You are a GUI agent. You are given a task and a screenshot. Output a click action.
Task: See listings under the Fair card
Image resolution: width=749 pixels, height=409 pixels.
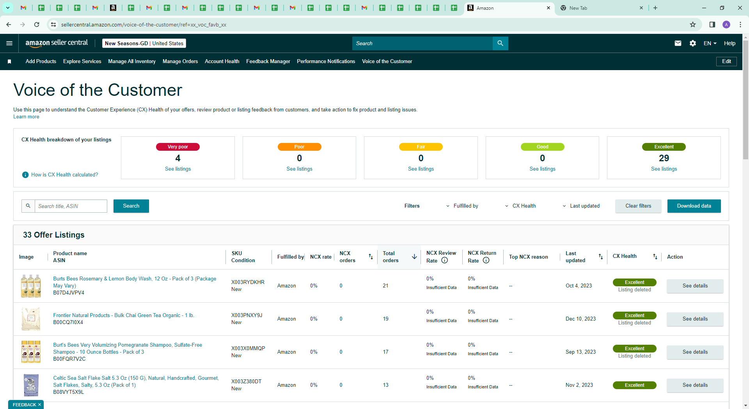(421, 169)
